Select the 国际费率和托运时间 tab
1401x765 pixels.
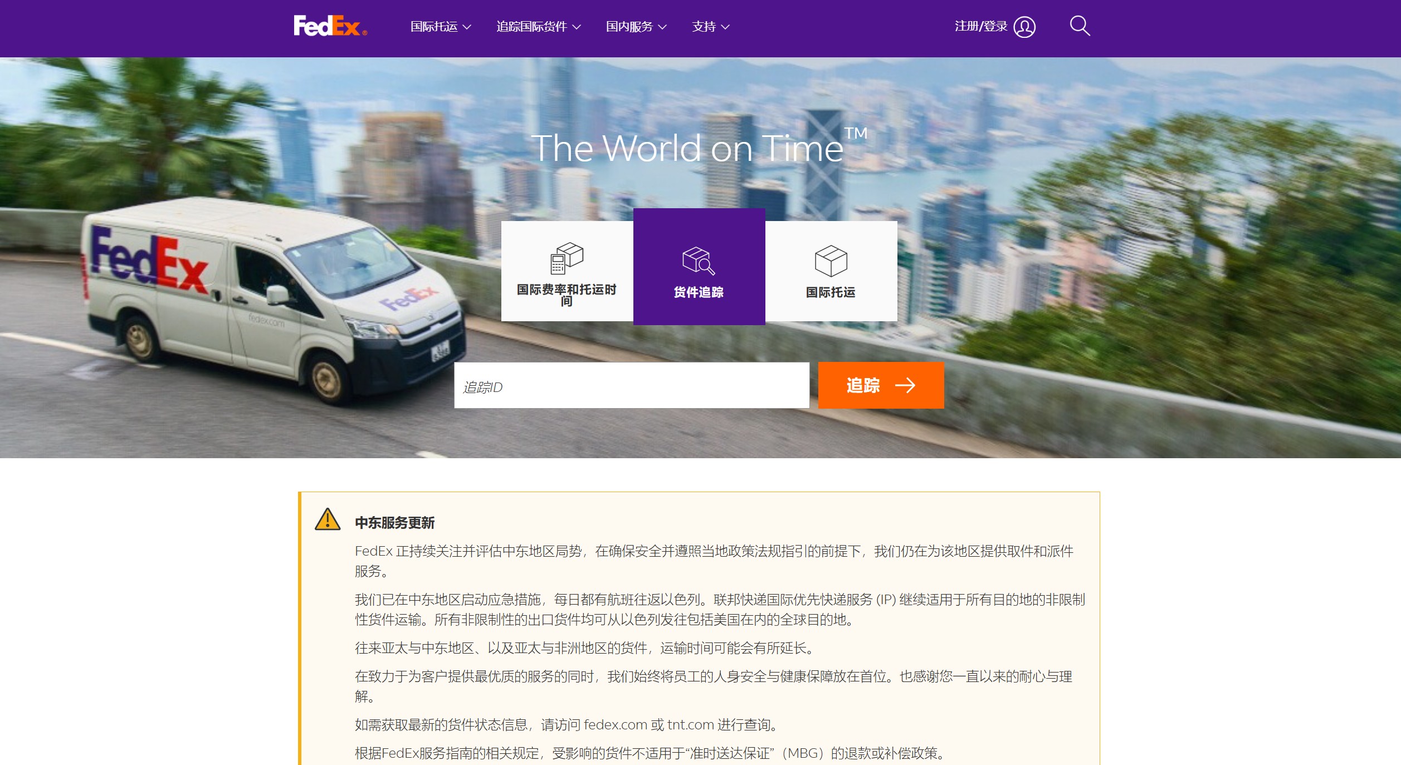tap(567, 271)
